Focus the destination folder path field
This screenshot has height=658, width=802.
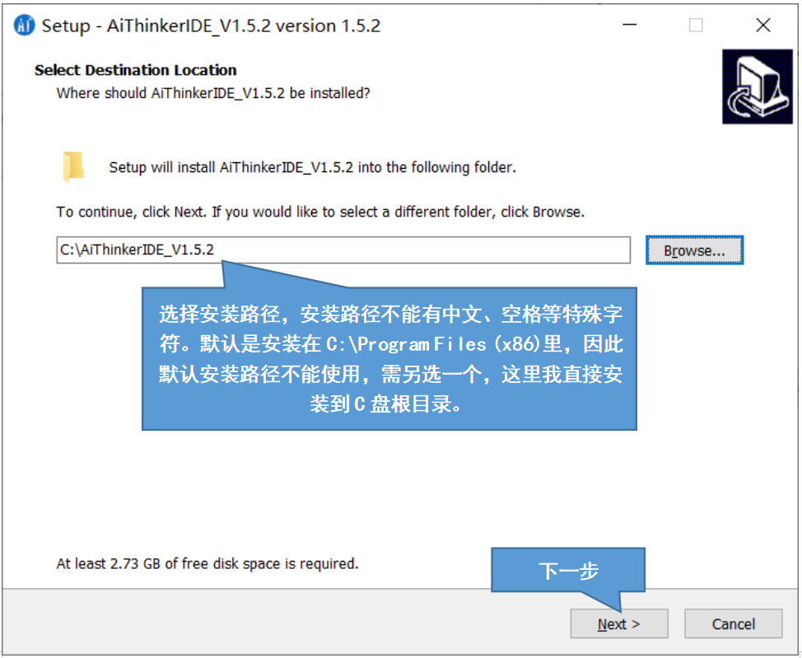[343, 250]
